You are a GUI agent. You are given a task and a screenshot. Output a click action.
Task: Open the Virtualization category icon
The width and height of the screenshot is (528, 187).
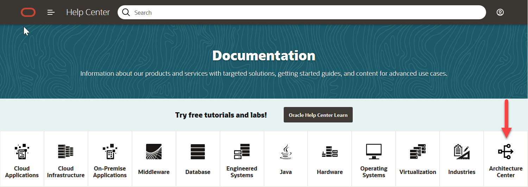tap(418, 152)
